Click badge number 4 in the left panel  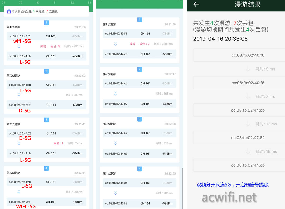(46, 168)
